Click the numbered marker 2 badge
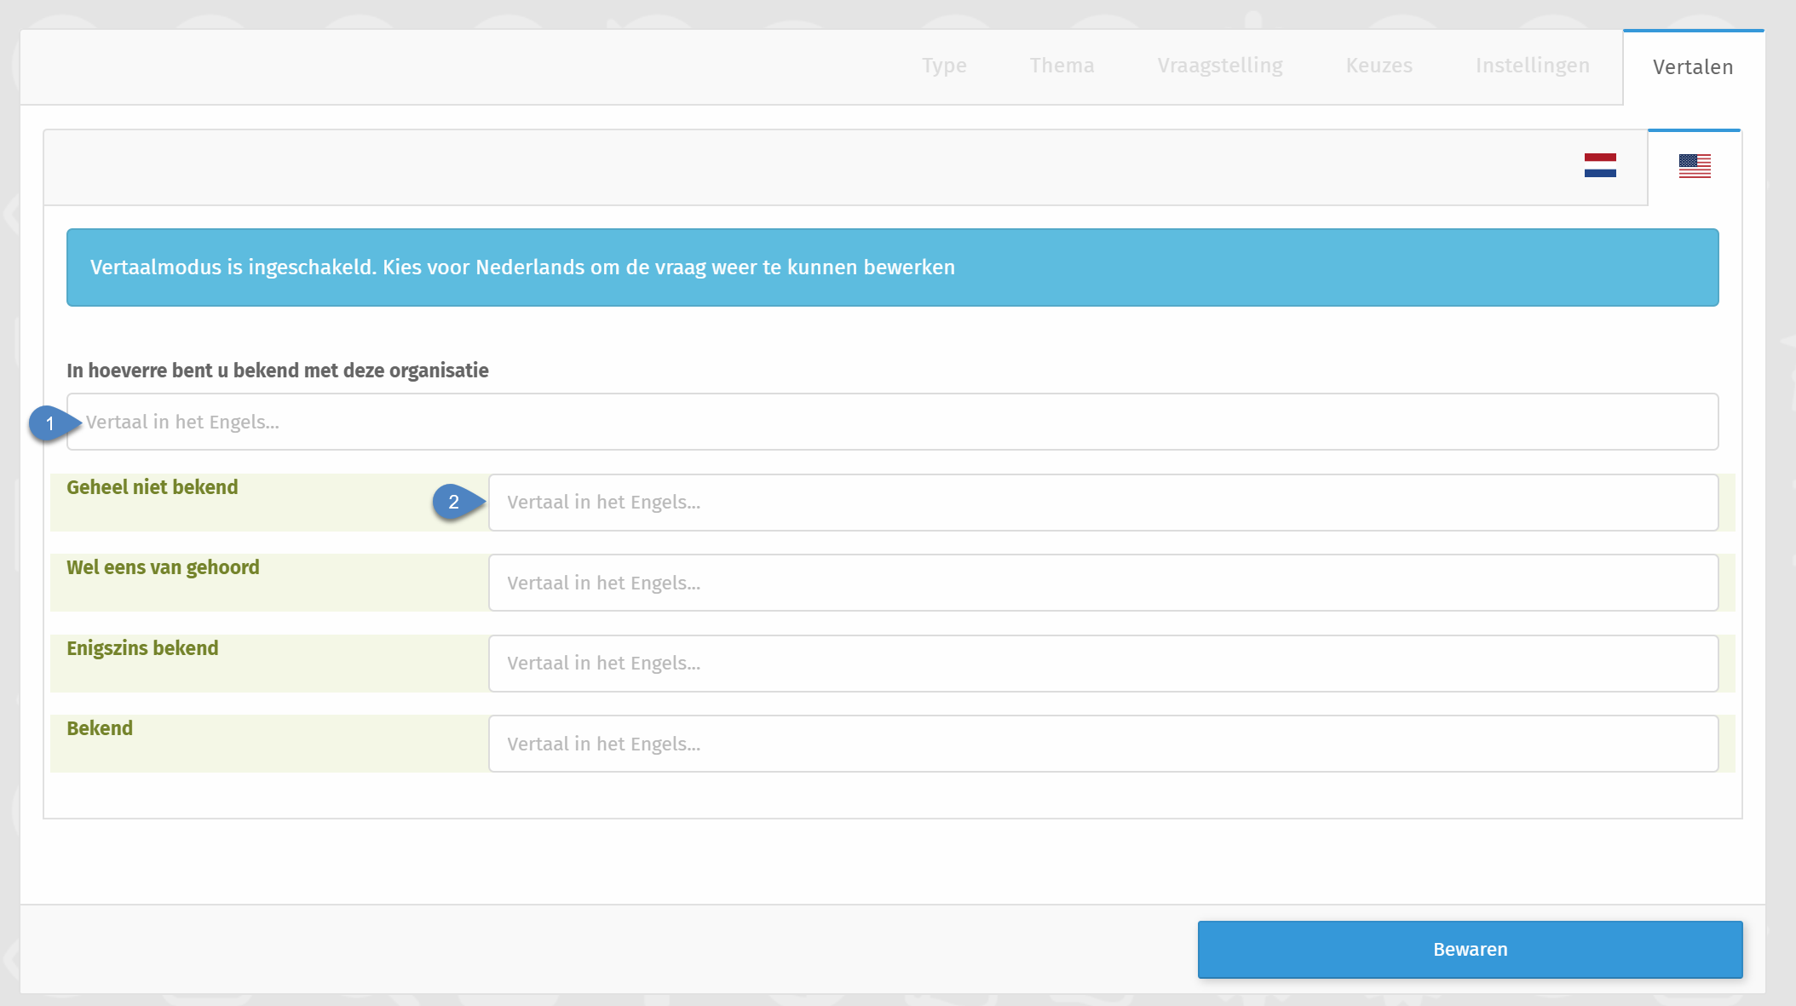Viewport: 1796px width, 1006px height. pos(454,502)
